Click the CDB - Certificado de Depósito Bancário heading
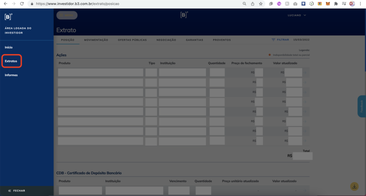This screenshot has width=366, height=196. click(89, 173)
